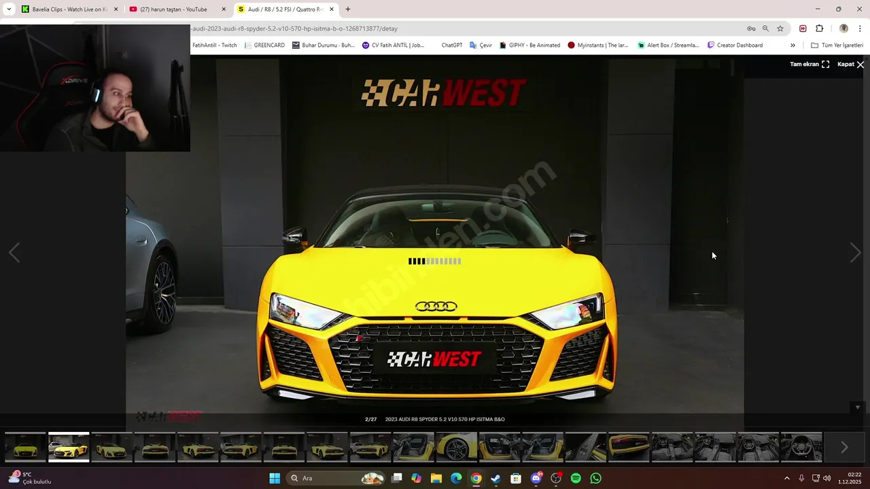Bookmark this page with the star icon
The height and width of the screenshot is (489, 870).
(x=780, y=29)
